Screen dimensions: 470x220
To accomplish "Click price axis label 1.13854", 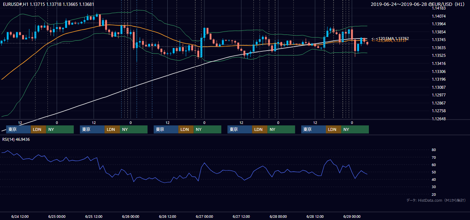I will click(x=438, y=32).
